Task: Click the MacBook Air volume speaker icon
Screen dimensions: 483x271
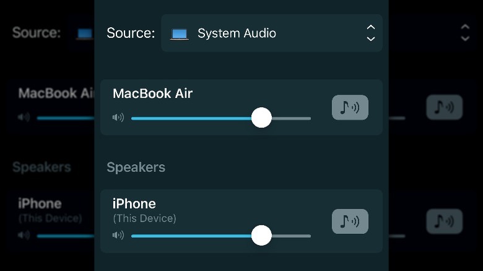Action: (118, 118)
